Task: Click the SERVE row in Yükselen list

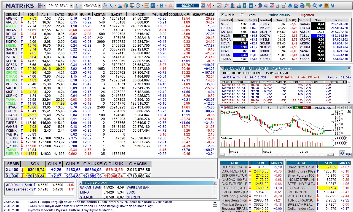Action: click(239, 24)
